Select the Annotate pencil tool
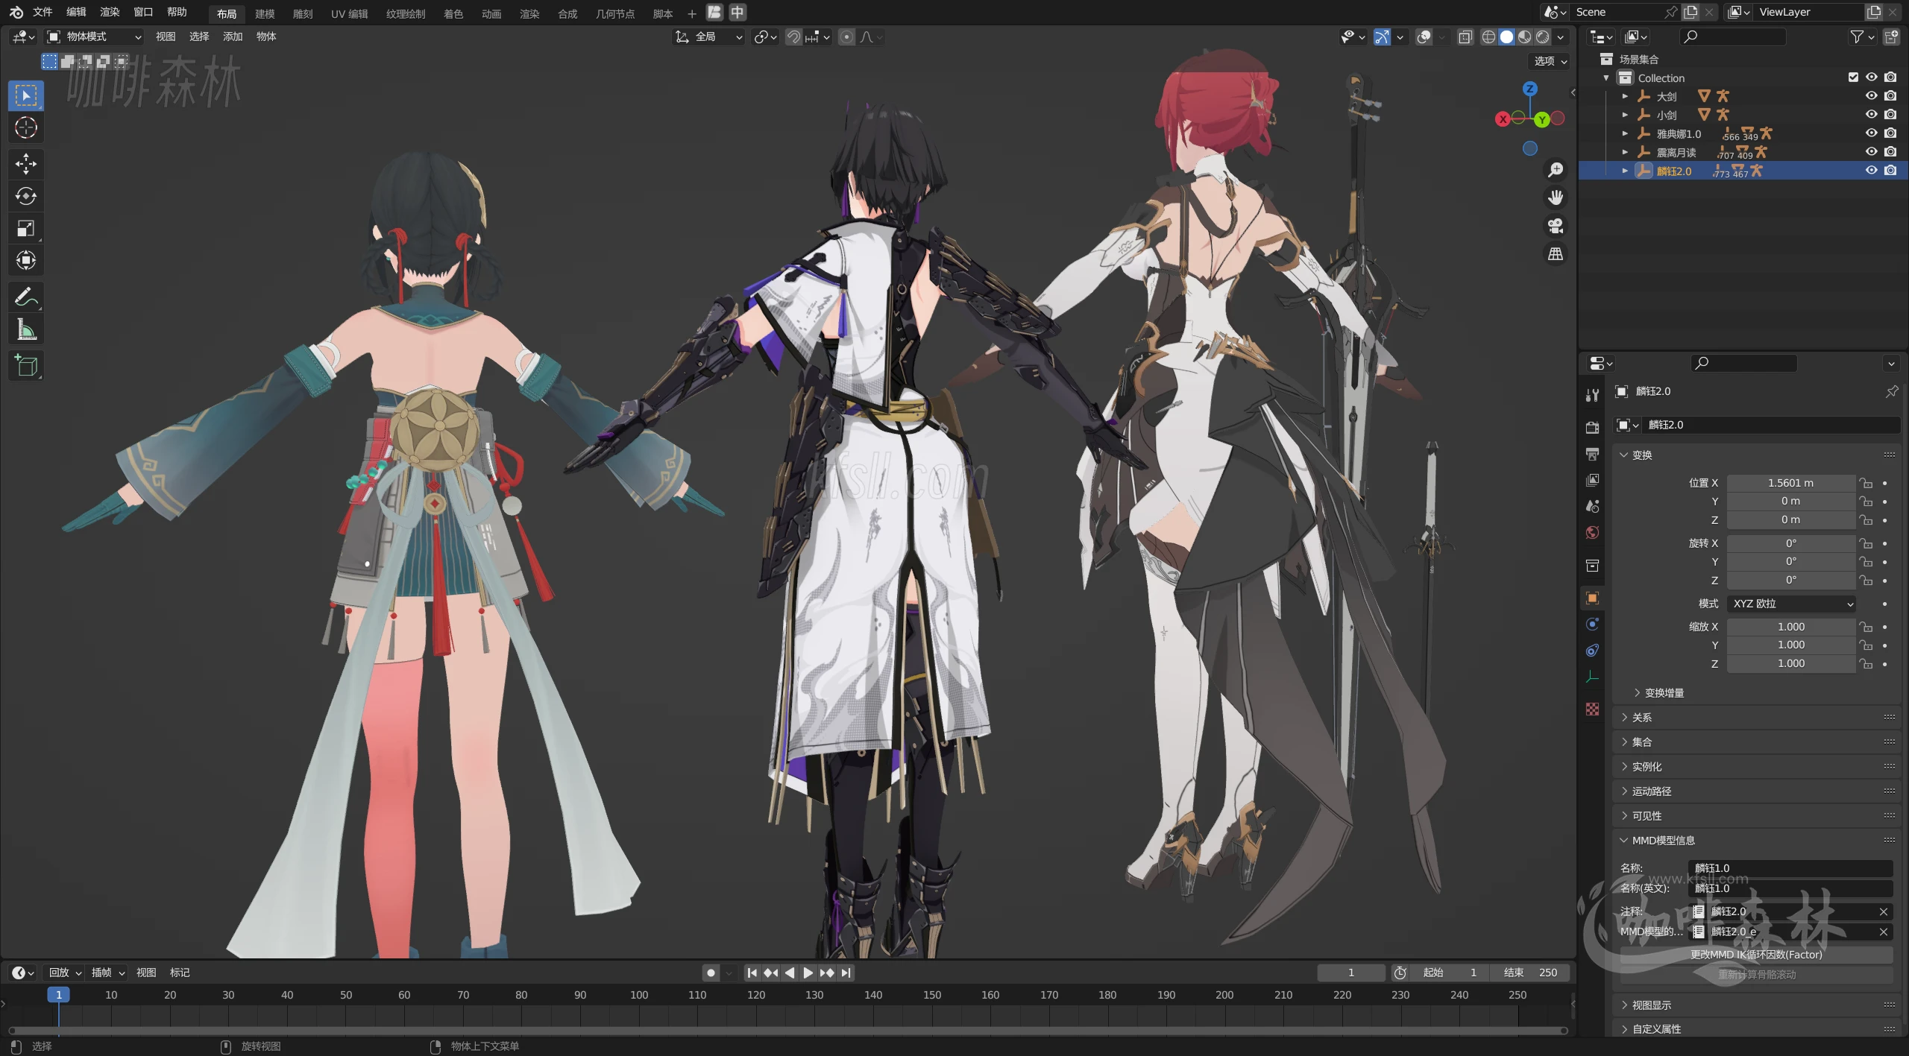 pyautogui.click(x=26, y=297)
